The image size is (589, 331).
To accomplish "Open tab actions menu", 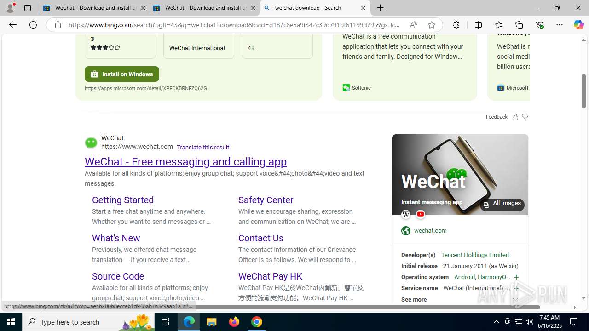I will pos(28,8).
